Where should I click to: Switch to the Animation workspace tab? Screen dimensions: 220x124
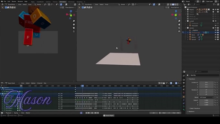(63, 2)
